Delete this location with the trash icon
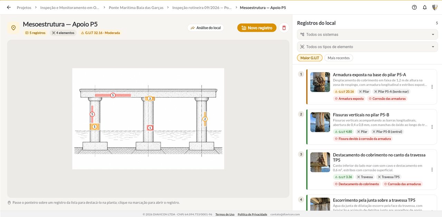The height and width of the screenshot is (217, 442). (x=284, y=28)
